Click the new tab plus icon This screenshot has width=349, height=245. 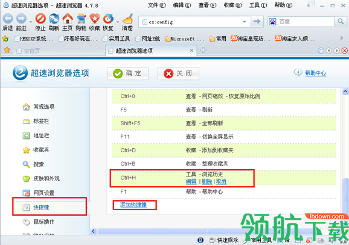pos(203,50)
